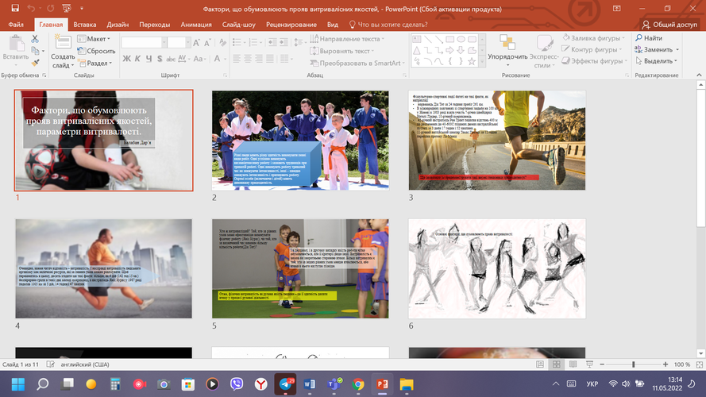Switch to the Рецензирование tab
Screen dimensions: 706x397
(291, 25)
